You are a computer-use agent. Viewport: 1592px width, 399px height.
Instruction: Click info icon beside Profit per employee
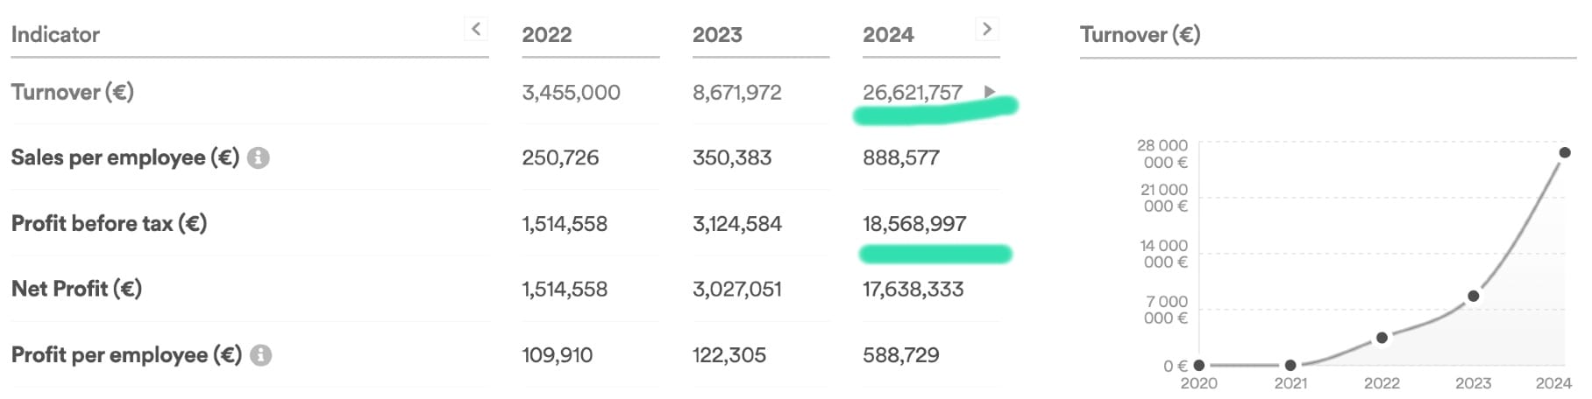(260, 355)
